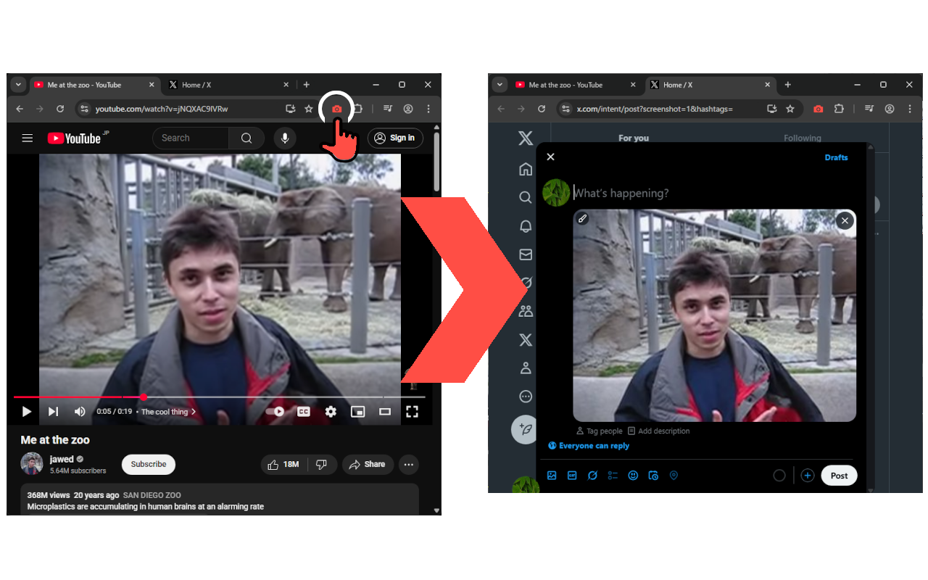Open the emoji picker in X composer
The image size is (928, 580).
coord(633,476)
